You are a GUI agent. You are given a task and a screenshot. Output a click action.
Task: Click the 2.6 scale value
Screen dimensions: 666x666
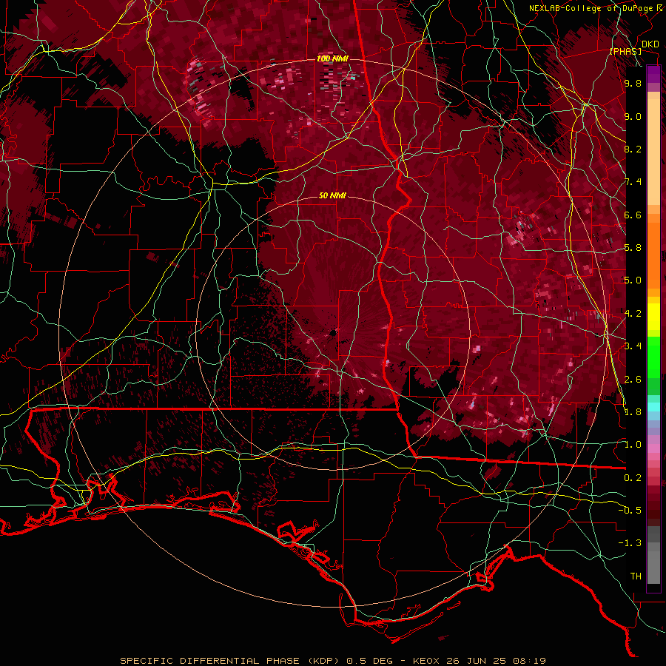[633, 380]
